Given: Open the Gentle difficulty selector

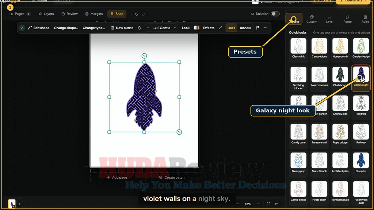Looking at the screenshot, I should pos(161,28).
